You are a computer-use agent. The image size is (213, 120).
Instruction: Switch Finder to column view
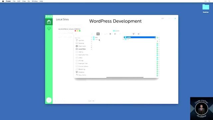click(98, 34)
